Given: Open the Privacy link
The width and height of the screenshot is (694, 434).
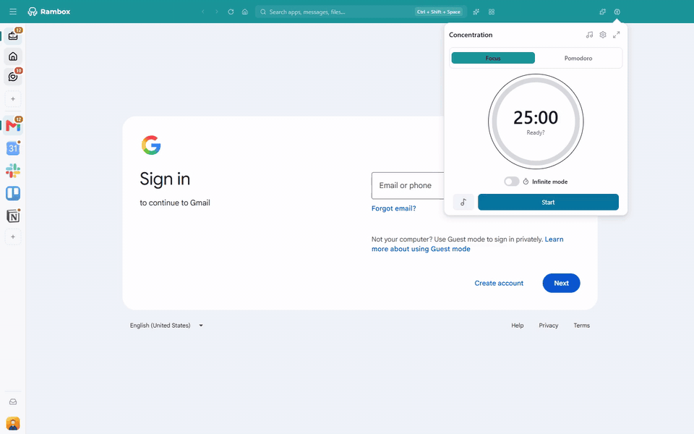Looking at the screenshot, I should tap(549, 325).
